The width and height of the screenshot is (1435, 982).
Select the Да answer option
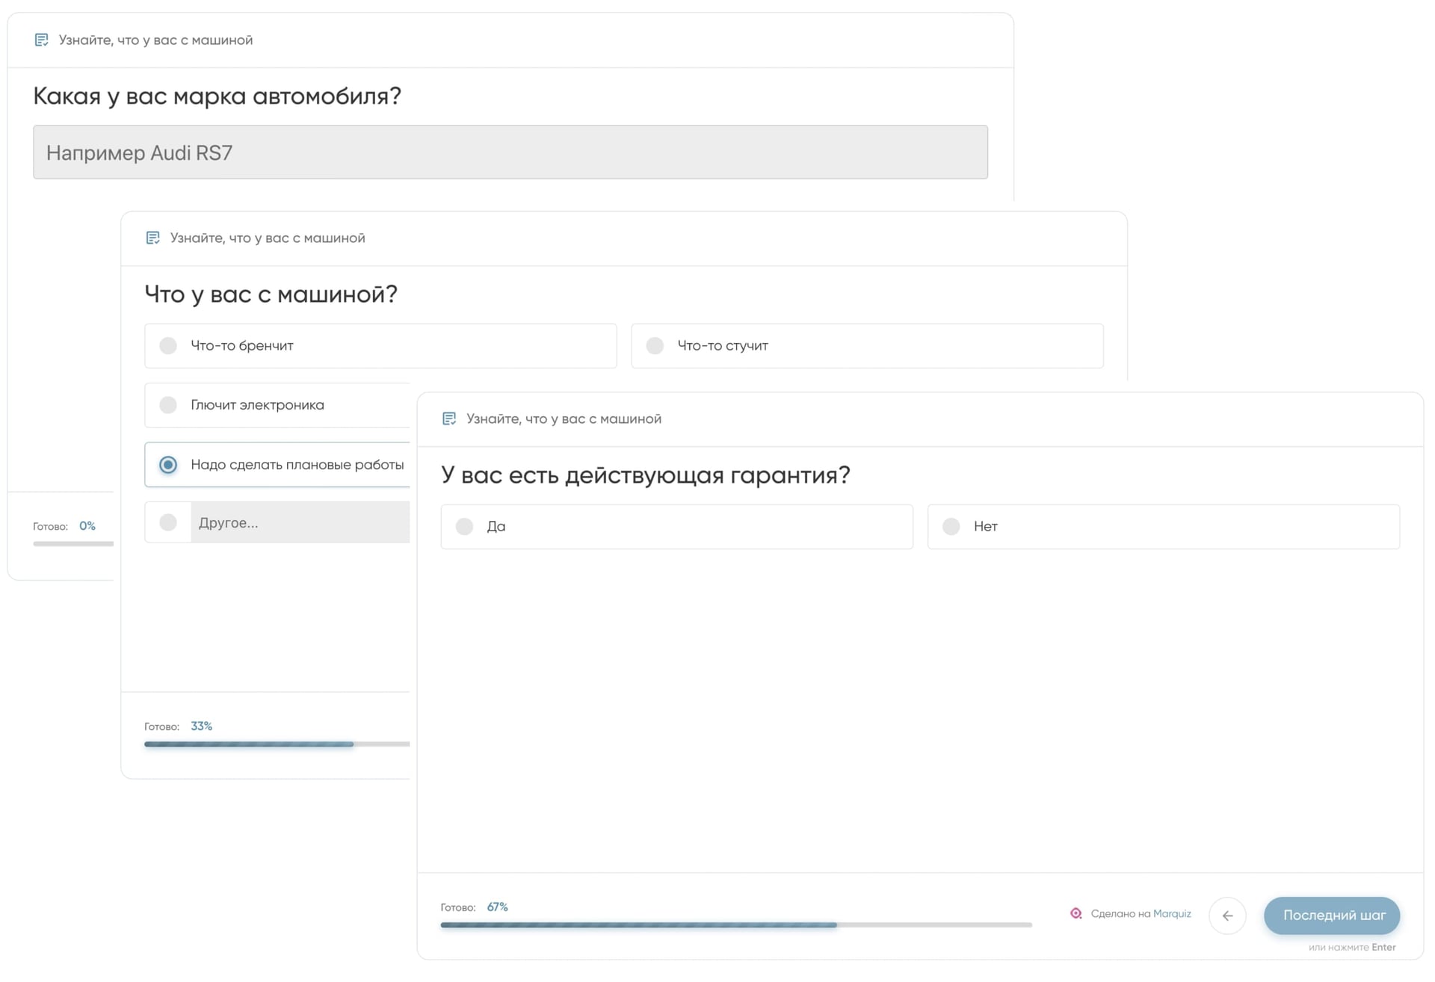pos(676,526)
